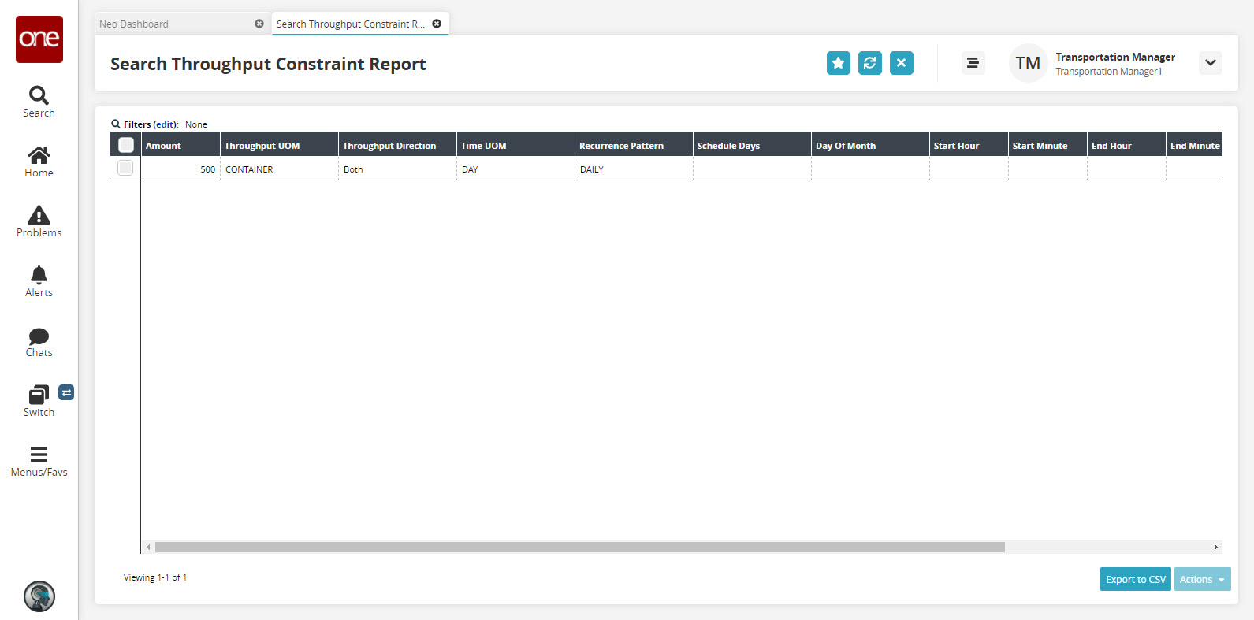
Task: Sort by the Throughput Direction column
Action: 397,145
